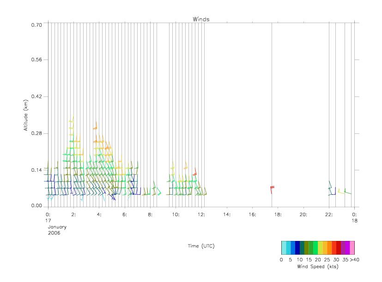Click the '16:' time tick label

coord(252,215)
